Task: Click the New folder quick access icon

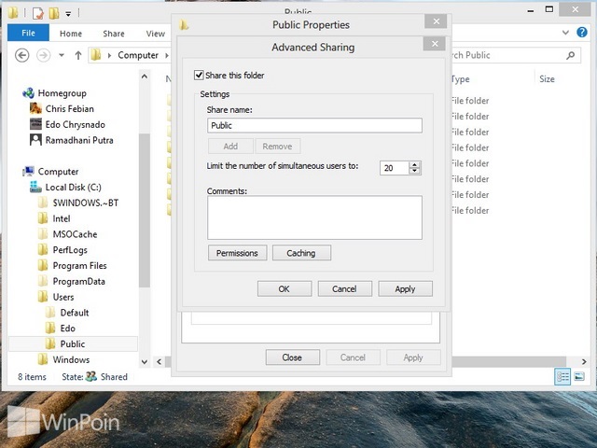Action: tap(54, 13)
